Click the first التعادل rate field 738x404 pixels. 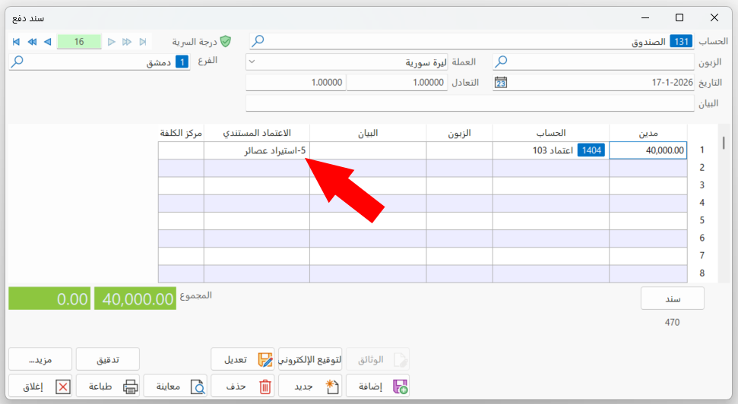click(398, 83)
